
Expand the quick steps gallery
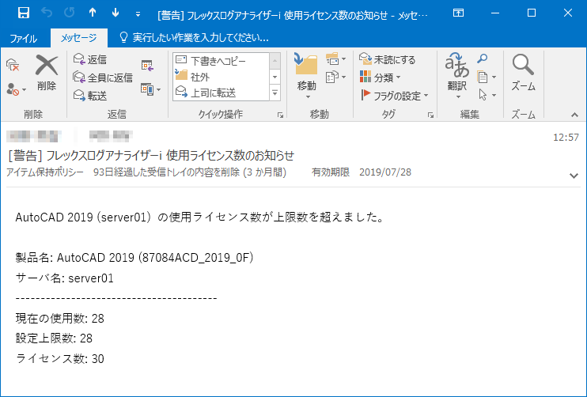275,93
